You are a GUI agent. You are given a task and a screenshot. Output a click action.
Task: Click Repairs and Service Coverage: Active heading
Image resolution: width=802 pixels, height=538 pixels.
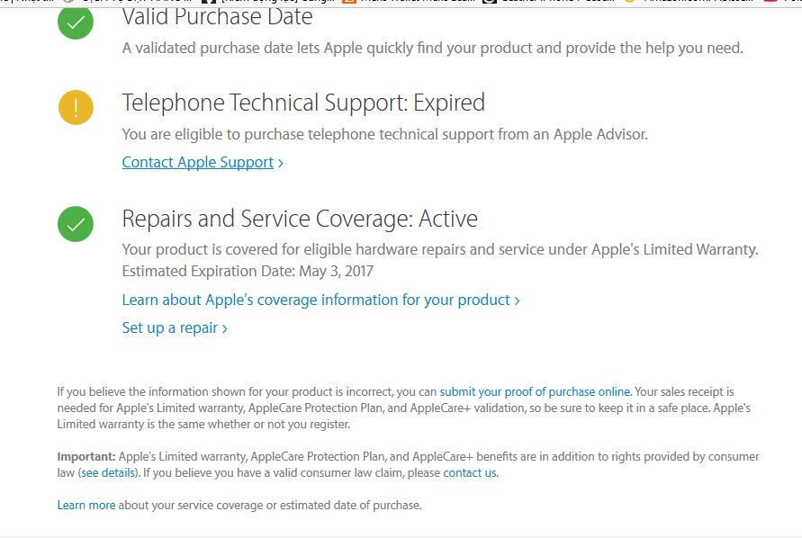pos(300,219)
